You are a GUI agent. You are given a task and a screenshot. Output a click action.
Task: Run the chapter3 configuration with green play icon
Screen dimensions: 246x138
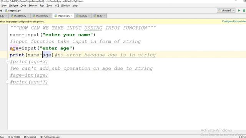[239, 10]
